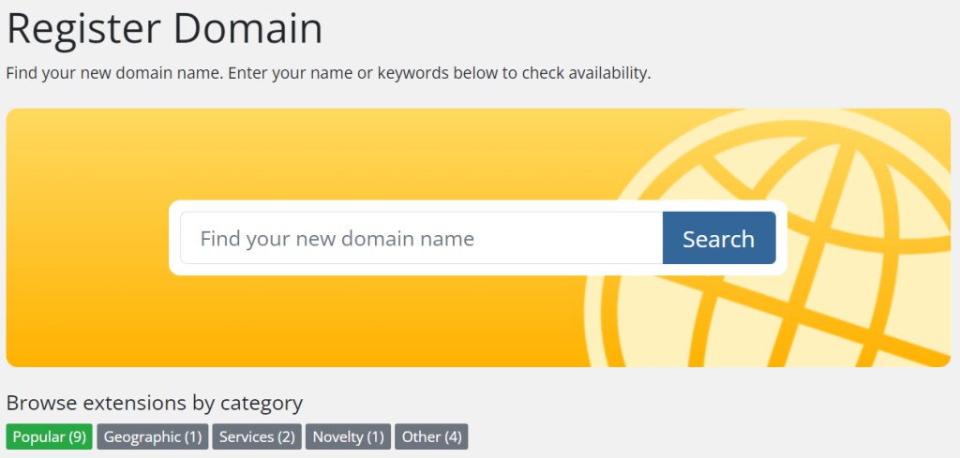Open the Novelty (1) category

[x=349, y=436]
